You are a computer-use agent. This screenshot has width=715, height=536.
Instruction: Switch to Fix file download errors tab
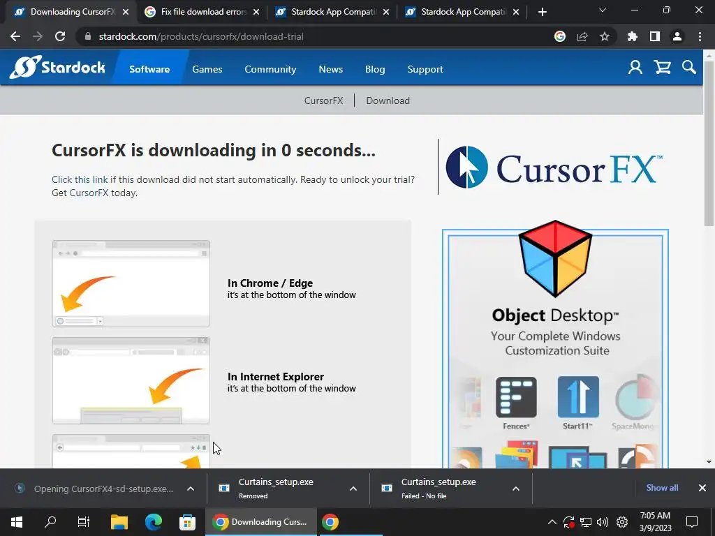pyautogui.click(x=203, y=13)
